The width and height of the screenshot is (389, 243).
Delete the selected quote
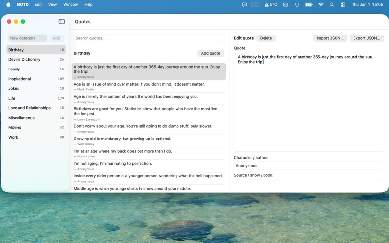click(x=266, y=38)
